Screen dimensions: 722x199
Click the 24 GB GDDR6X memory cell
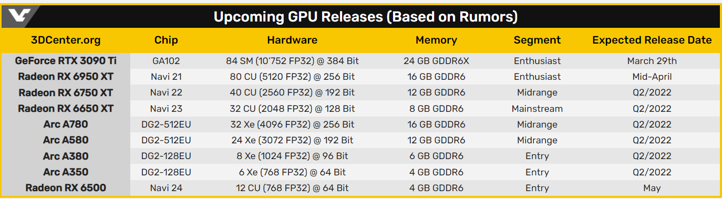pyautogui.click(x=436, y=61)
